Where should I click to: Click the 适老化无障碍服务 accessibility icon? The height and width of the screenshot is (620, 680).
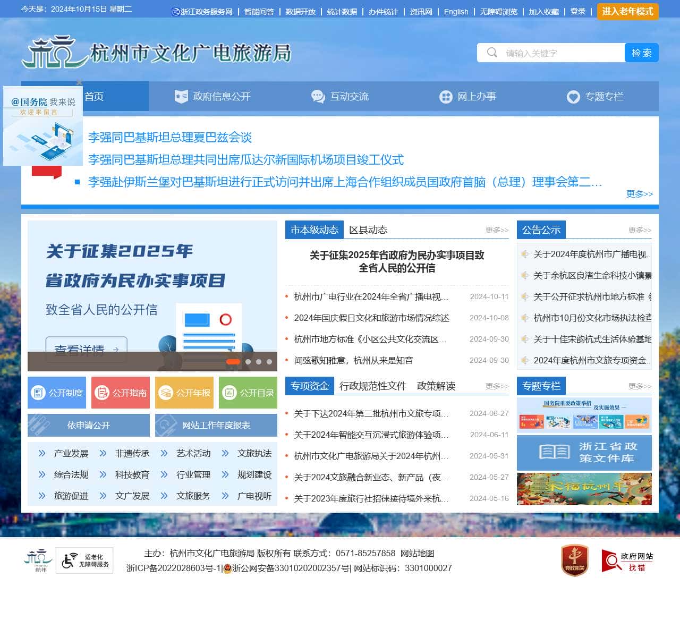click(84, 560)
